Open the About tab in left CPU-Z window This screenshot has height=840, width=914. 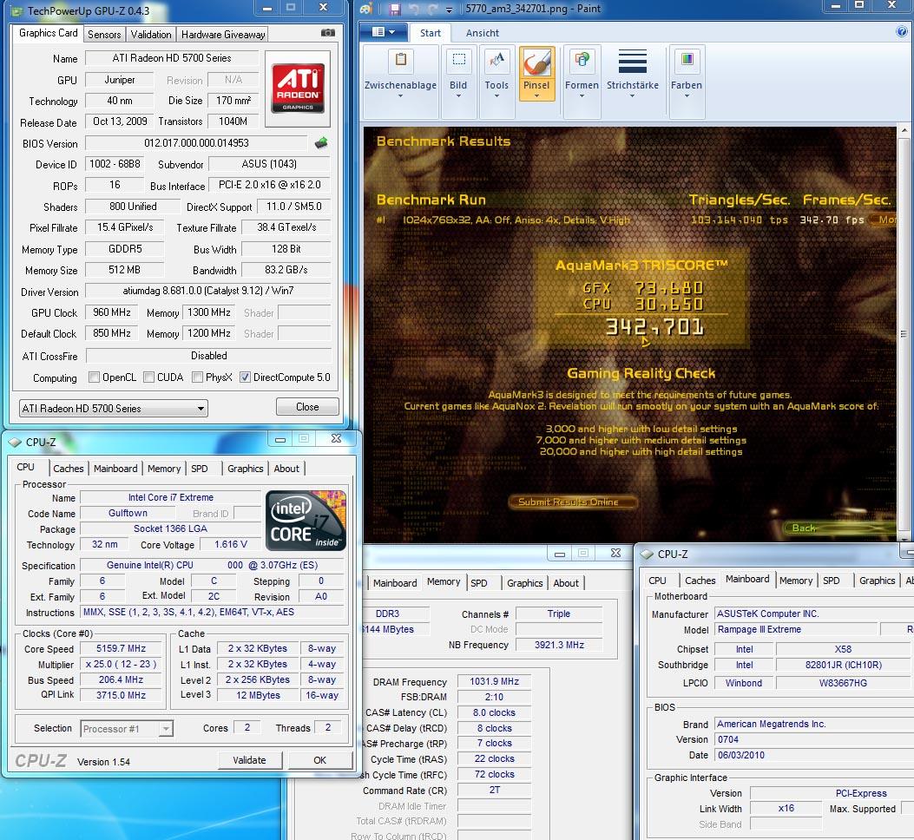[x=286, y=468]
